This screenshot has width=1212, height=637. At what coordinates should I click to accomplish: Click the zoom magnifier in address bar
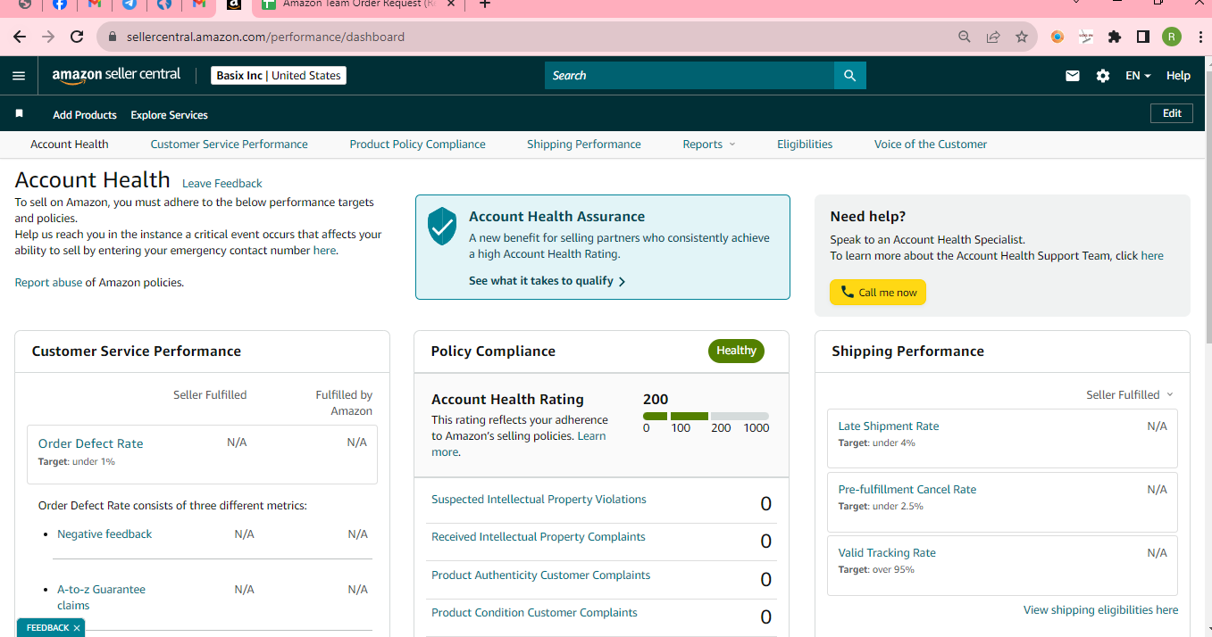coord(964,37)
